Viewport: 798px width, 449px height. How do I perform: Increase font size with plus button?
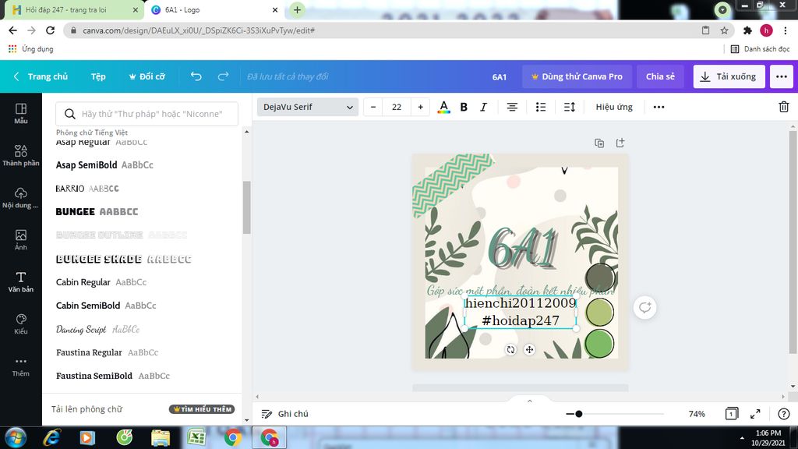[x=420, y=107]
